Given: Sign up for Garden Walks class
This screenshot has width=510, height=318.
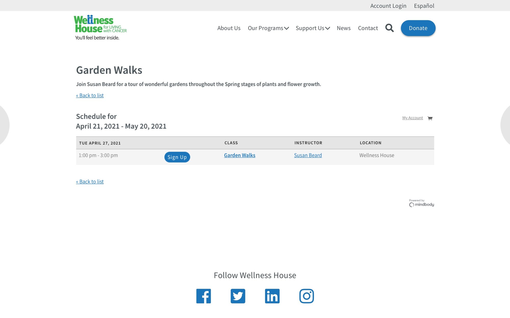Looking at the screenshot, I should click(177, 157).
